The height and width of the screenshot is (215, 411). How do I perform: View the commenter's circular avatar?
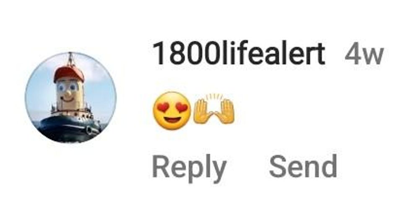(x=70, y=97)
